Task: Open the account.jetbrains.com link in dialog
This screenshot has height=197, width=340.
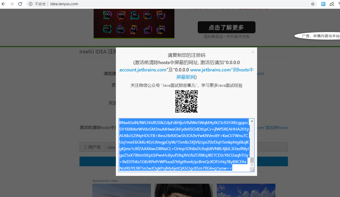Action: (x=143, y=70)
